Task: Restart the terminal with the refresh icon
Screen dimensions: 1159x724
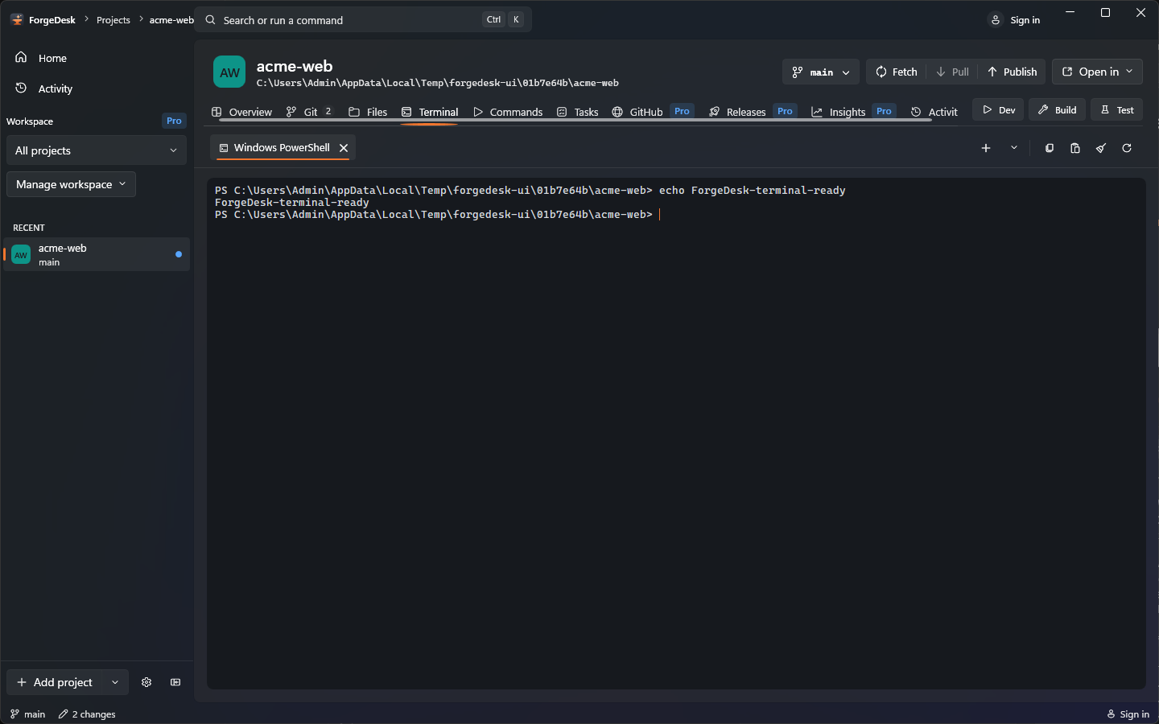Action: [x=1127, y=148]
